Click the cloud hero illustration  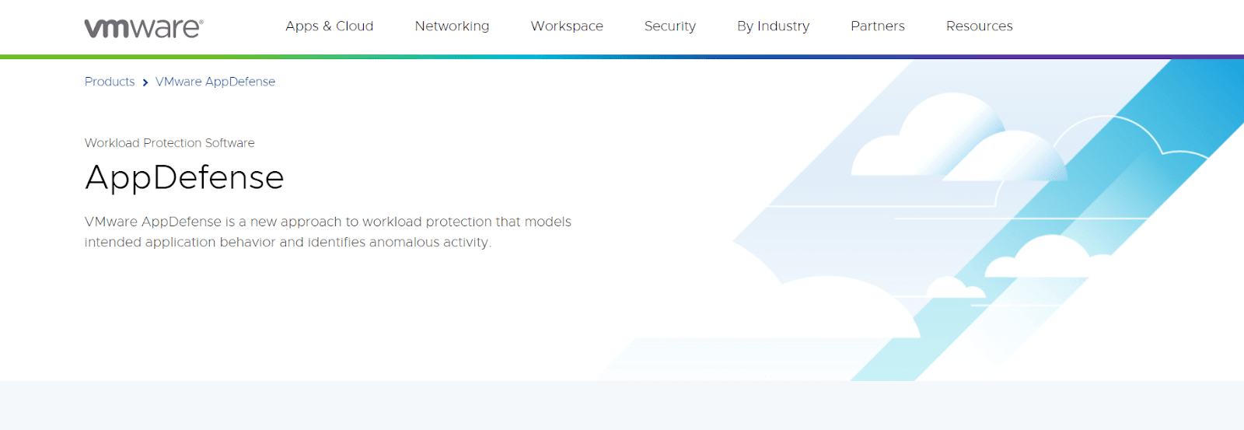pyautogui.click(x=921, y=220)
